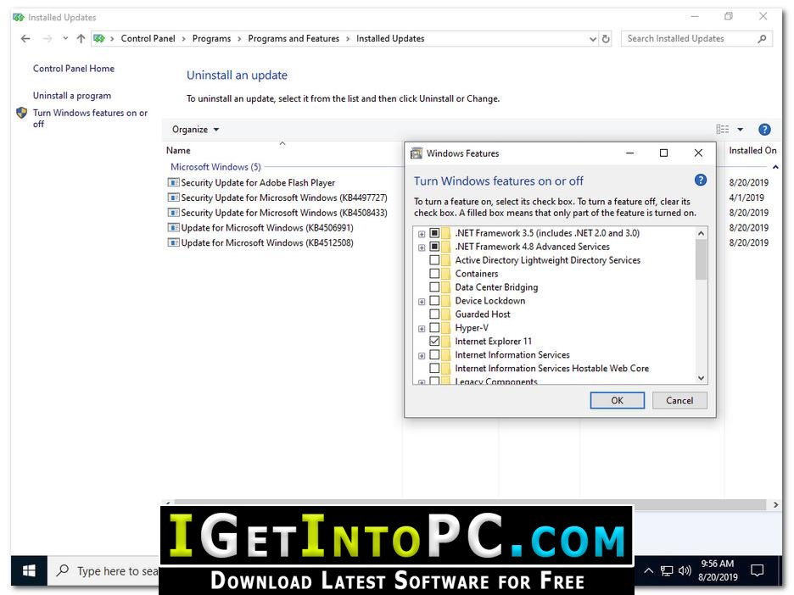
Task: Click the features list scroll down arrow
Action: 701,378
